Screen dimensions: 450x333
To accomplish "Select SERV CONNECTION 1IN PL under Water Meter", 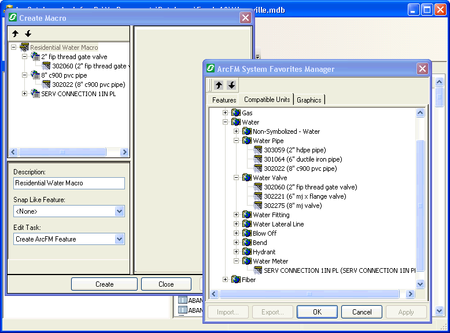I will pos(340,270).
